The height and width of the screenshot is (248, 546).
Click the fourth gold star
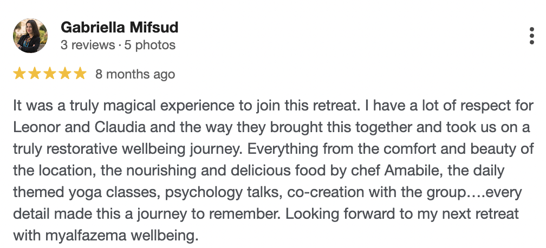click(x=65, y=74)
